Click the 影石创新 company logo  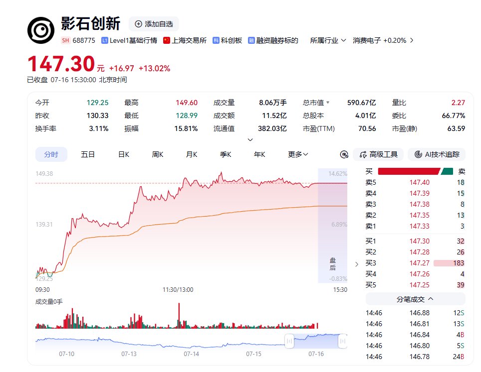pyautogui.click(x=41, y=30)
